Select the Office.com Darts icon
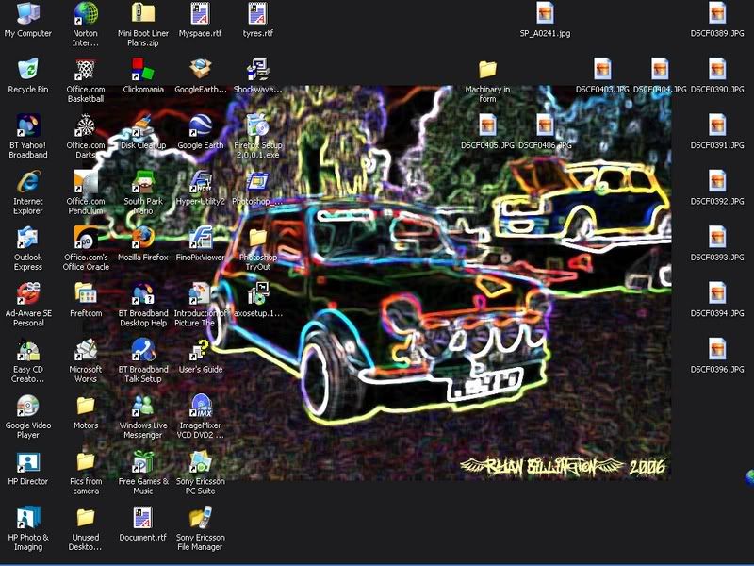This screenshot has height=566, width=754. pos(86,125)
